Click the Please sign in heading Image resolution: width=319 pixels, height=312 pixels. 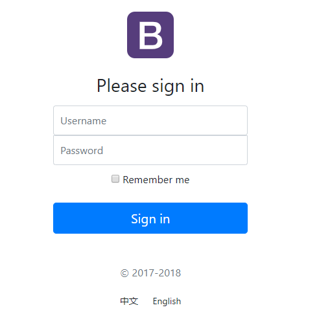150,86
